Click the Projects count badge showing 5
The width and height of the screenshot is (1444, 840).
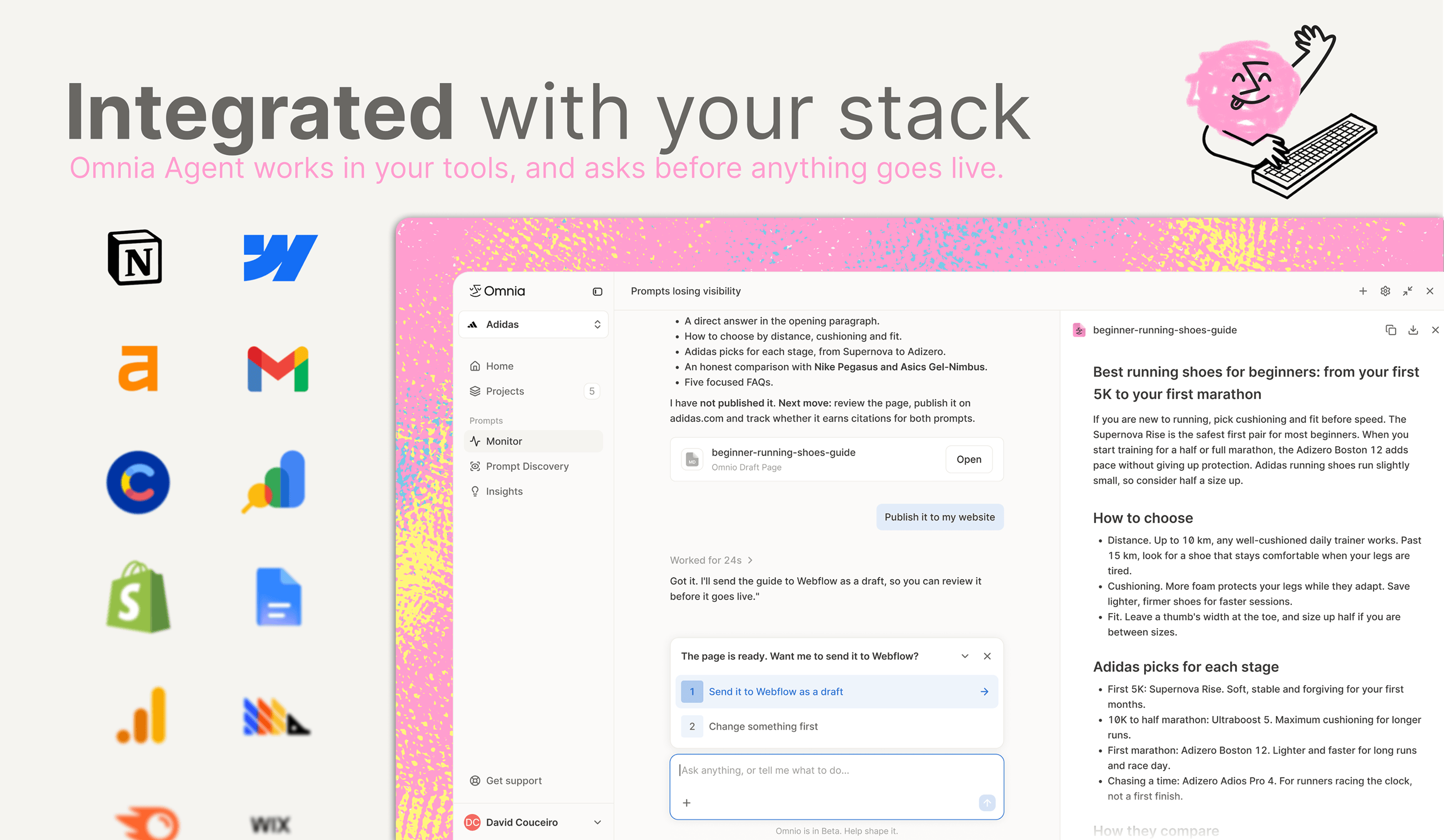[x=591, y=391]
